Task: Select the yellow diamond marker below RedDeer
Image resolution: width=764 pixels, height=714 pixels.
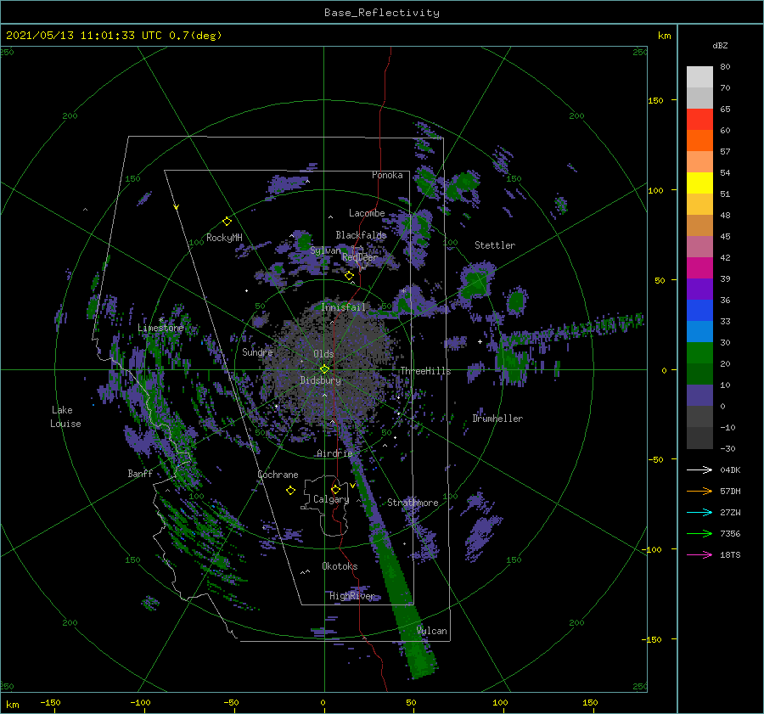Action: click(x=349, y=276)
